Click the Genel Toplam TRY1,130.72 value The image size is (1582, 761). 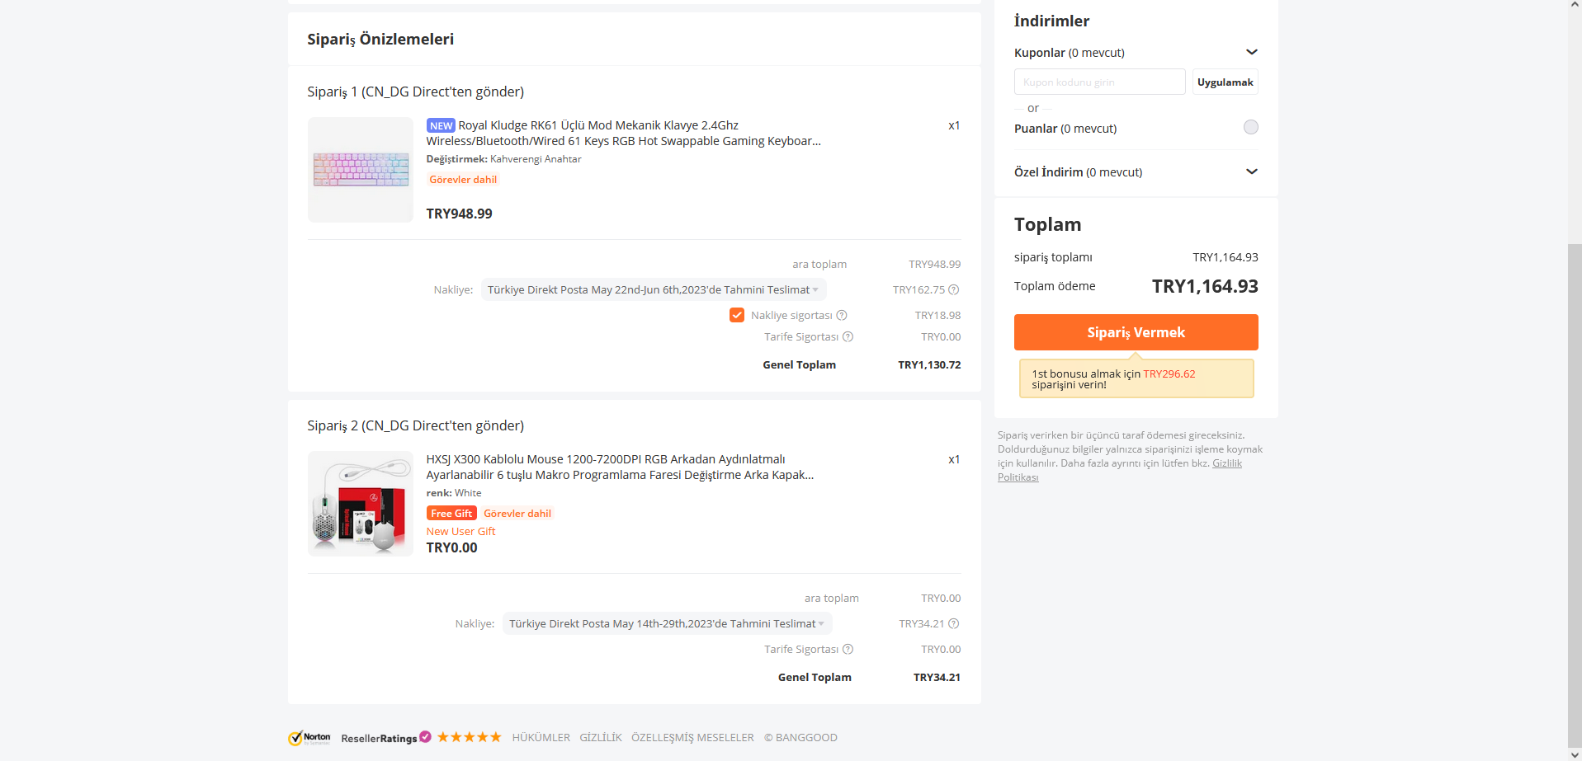tap(929, 364)
